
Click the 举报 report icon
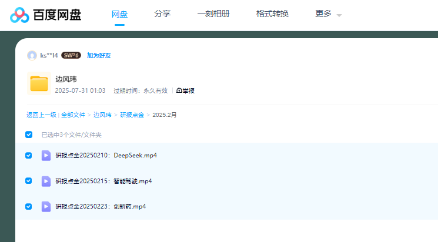tap(179, 91)
